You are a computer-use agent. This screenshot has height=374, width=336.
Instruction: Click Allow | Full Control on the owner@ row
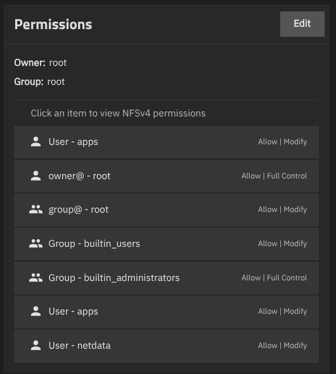[274, 176]
